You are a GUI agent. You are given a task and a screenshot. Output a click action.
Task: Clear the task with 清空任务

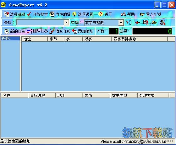pyautogui.click(x=60, y=31)
